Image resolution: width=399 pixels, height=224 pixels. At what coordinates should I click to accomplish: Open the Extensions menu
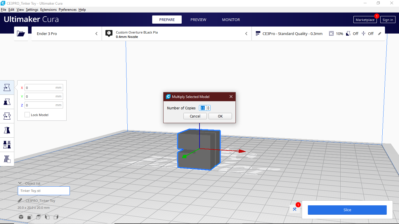48,10
